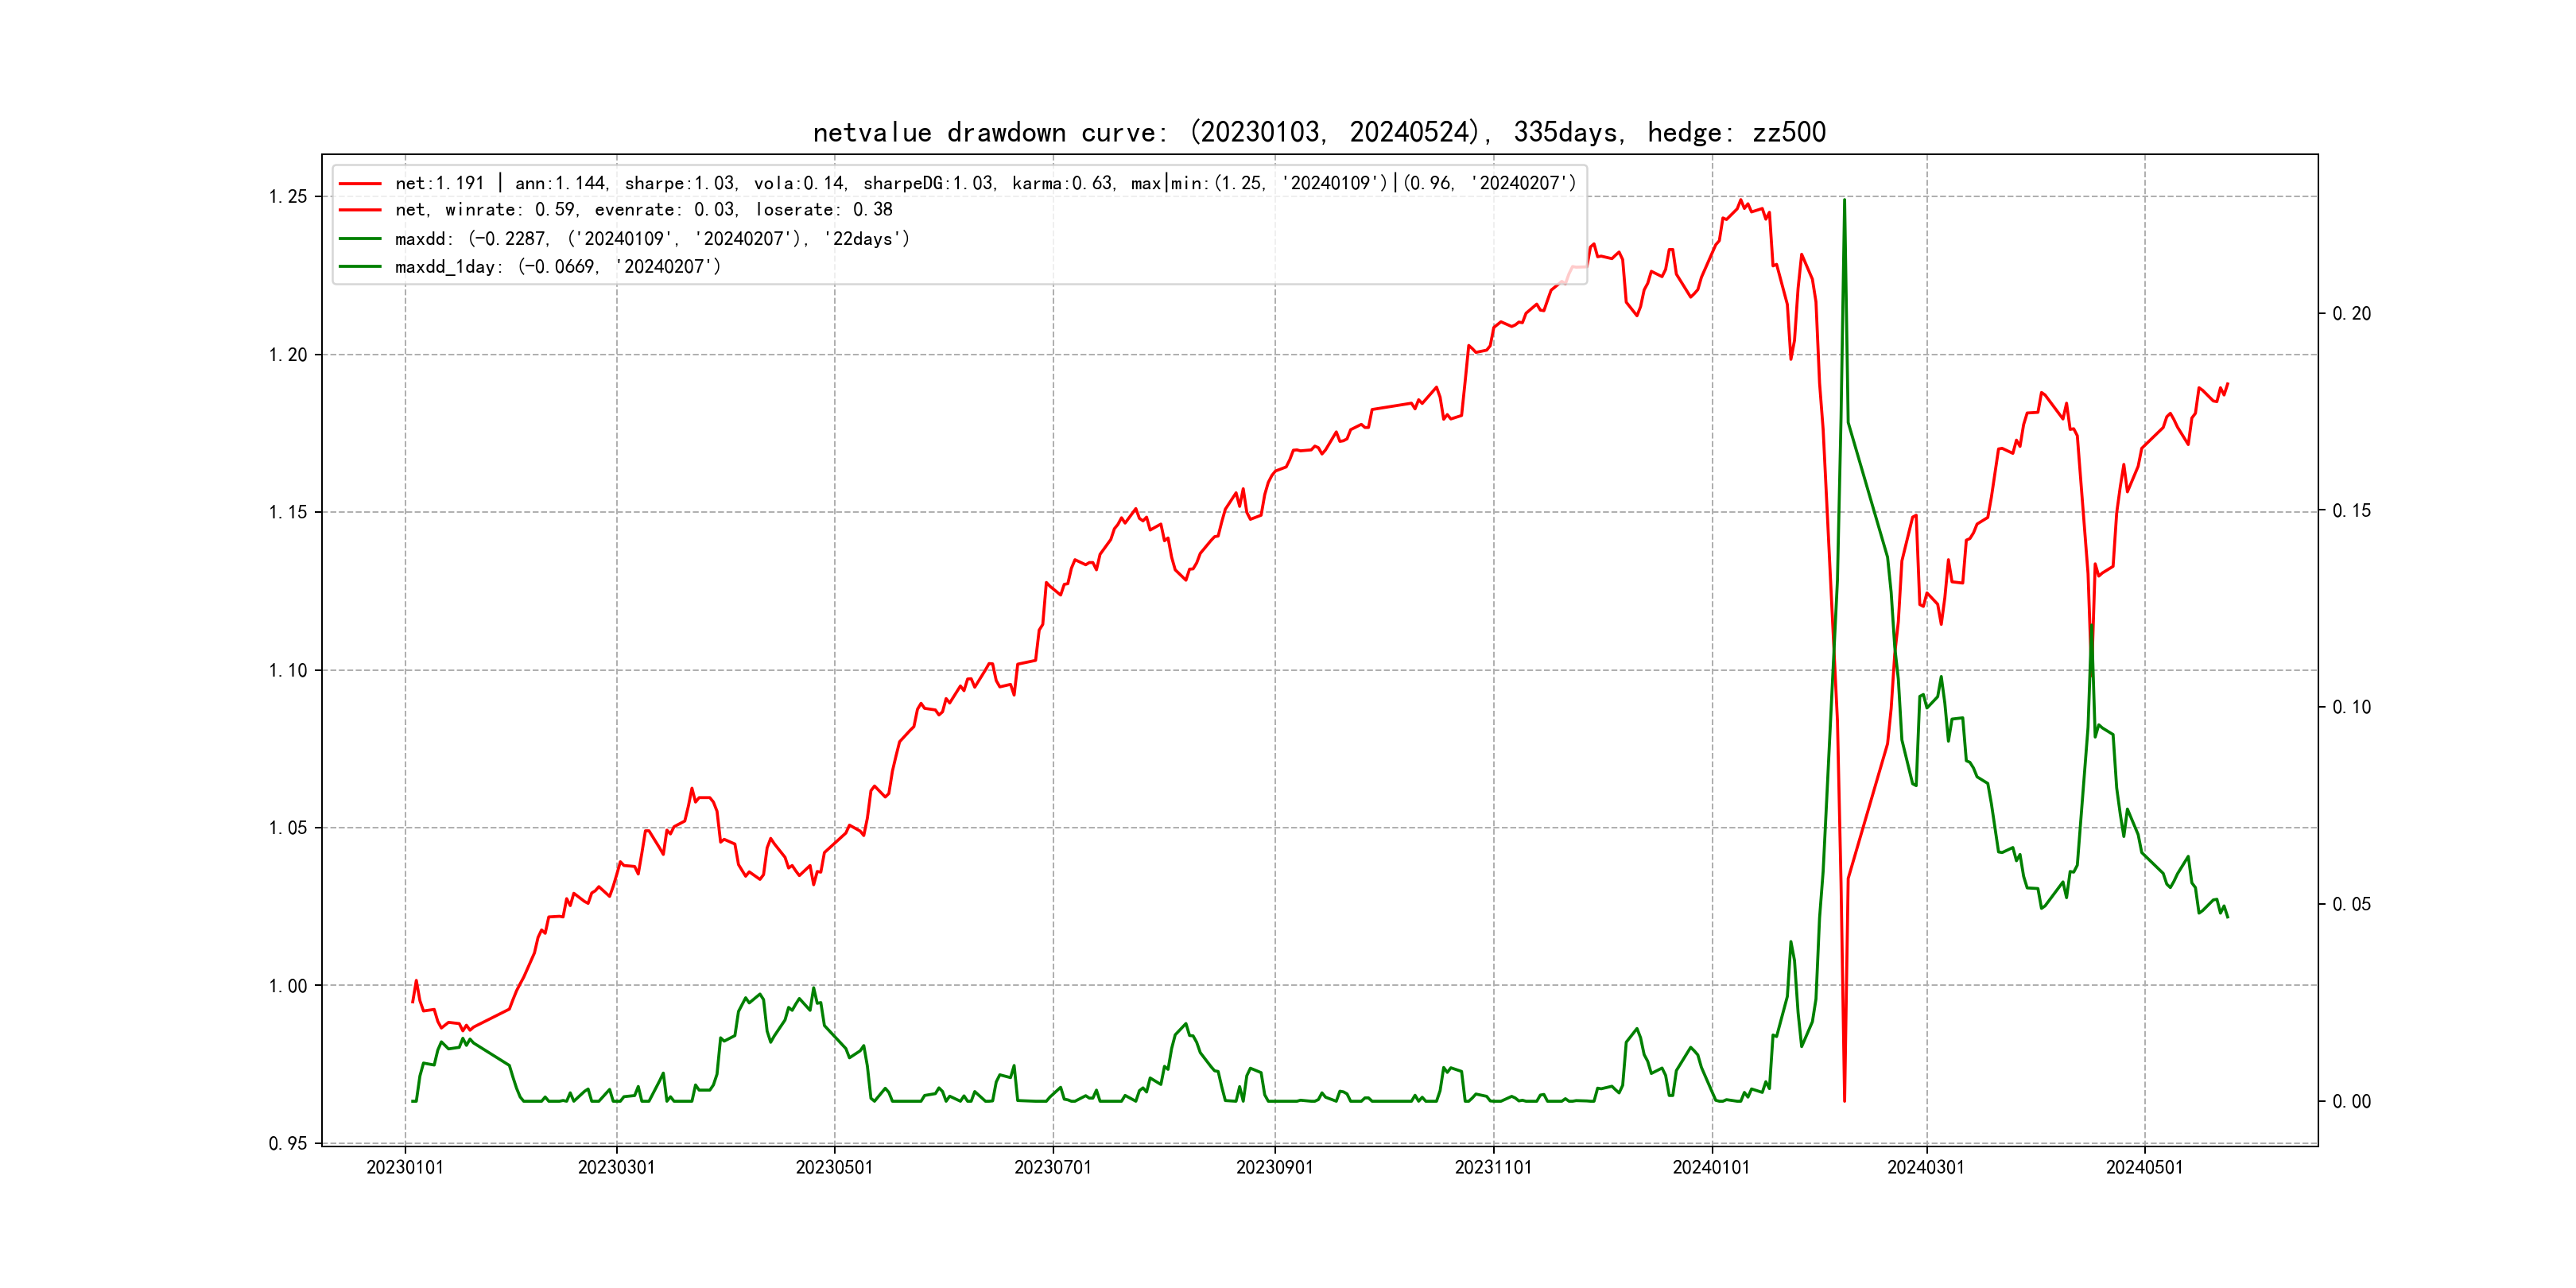2576x1288 pixels.
Task: Click the 1.25 left y-axis tick label
Action: tap(288, 197)
